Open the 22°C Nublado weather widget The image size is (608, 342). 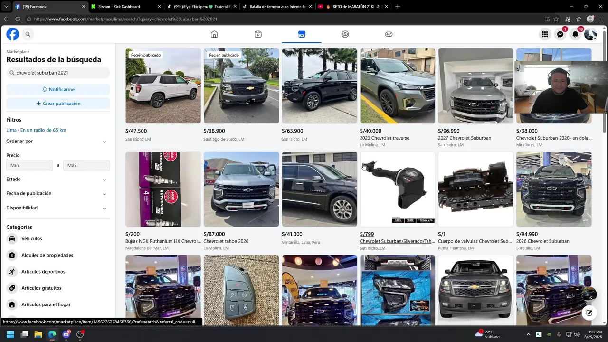click(x=488, y=334)
